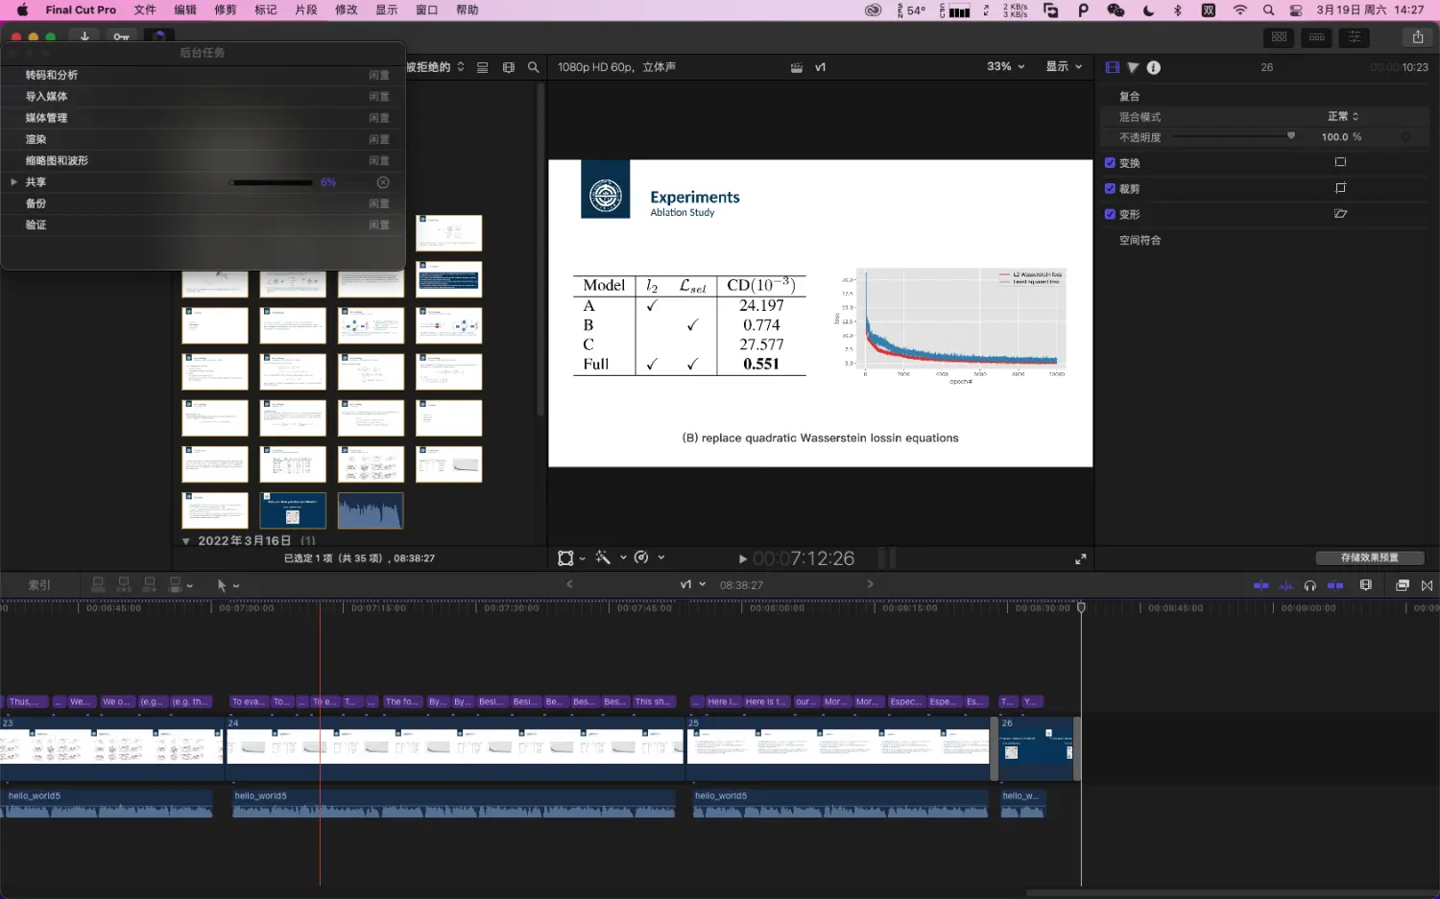Disable the 裁剪 crop checkbox
The image size is (1440, 899).
click(x=1110, y=189)
